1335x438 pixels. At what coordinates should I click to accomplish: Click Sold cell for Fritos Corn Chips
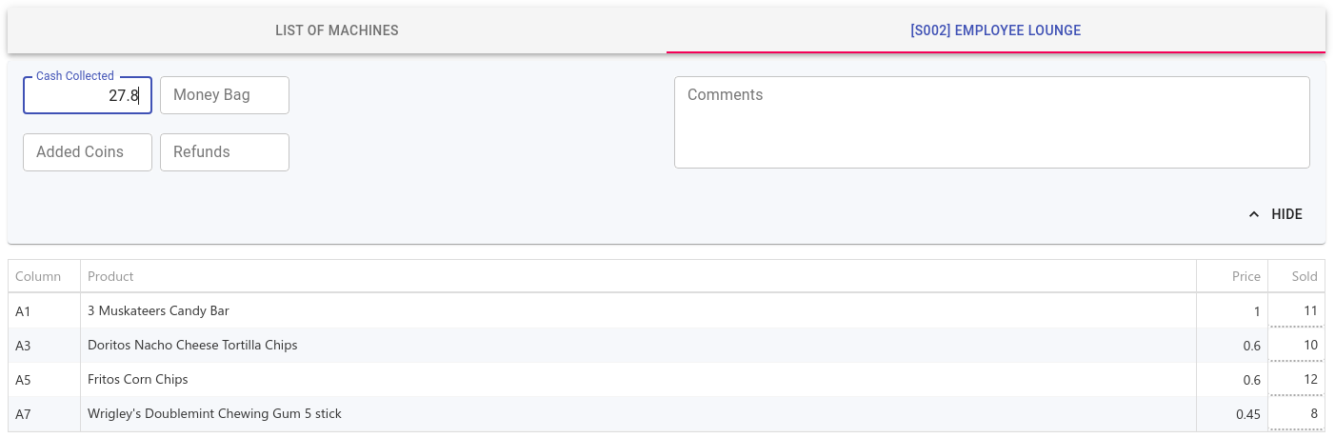coord(1296,380)
